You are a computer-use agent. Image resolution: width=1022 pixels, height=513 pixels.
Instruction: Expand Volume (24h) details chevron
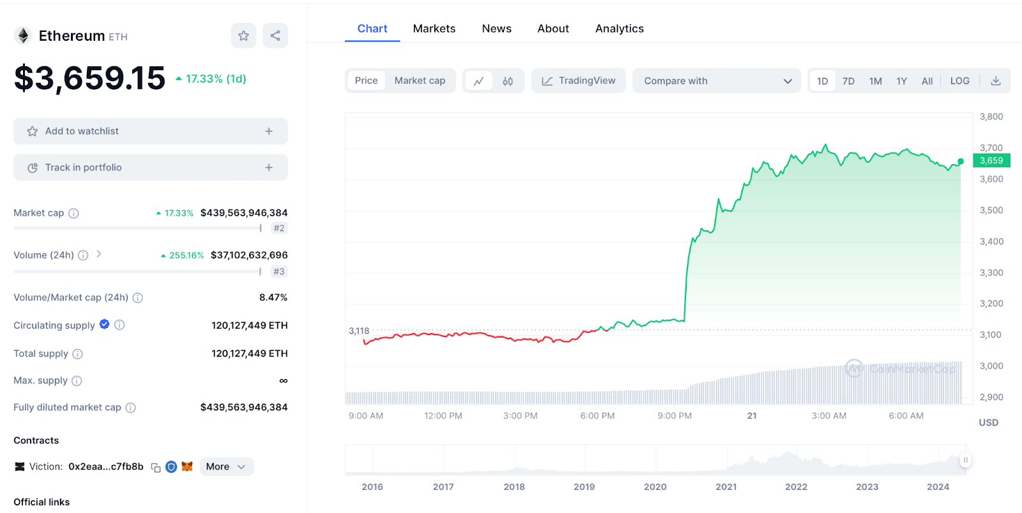(x=99, y=254)
